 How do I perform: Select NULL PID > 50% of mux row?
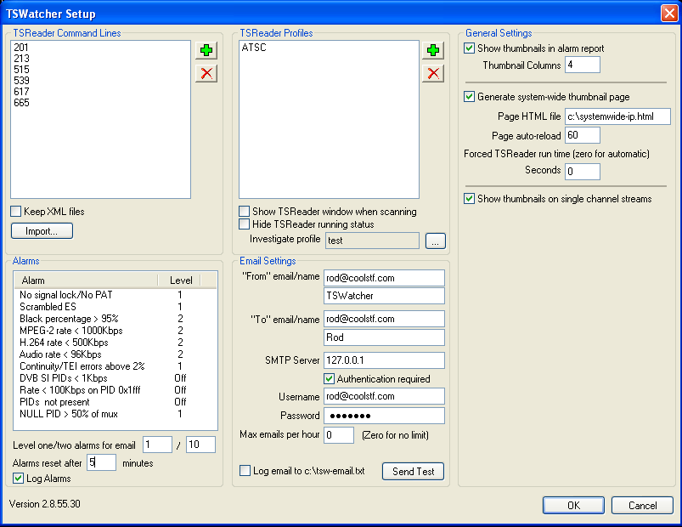point(116,414)
